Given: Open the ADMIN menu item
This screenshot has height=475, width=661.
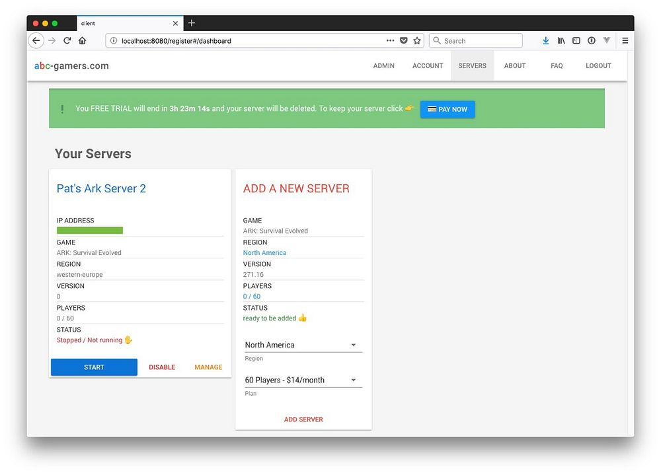Looking at the screenshot, I should tap(383, 66).
